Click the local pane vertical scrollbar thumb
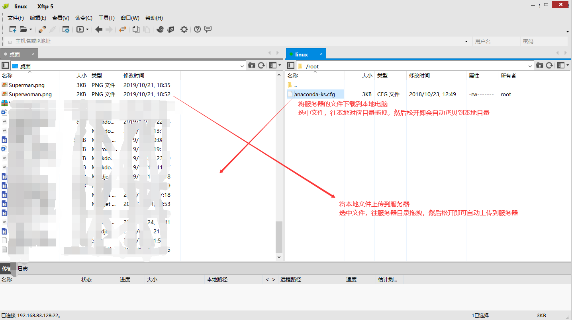The width and height of the screenshot is (572, 320). coord(279,237)
